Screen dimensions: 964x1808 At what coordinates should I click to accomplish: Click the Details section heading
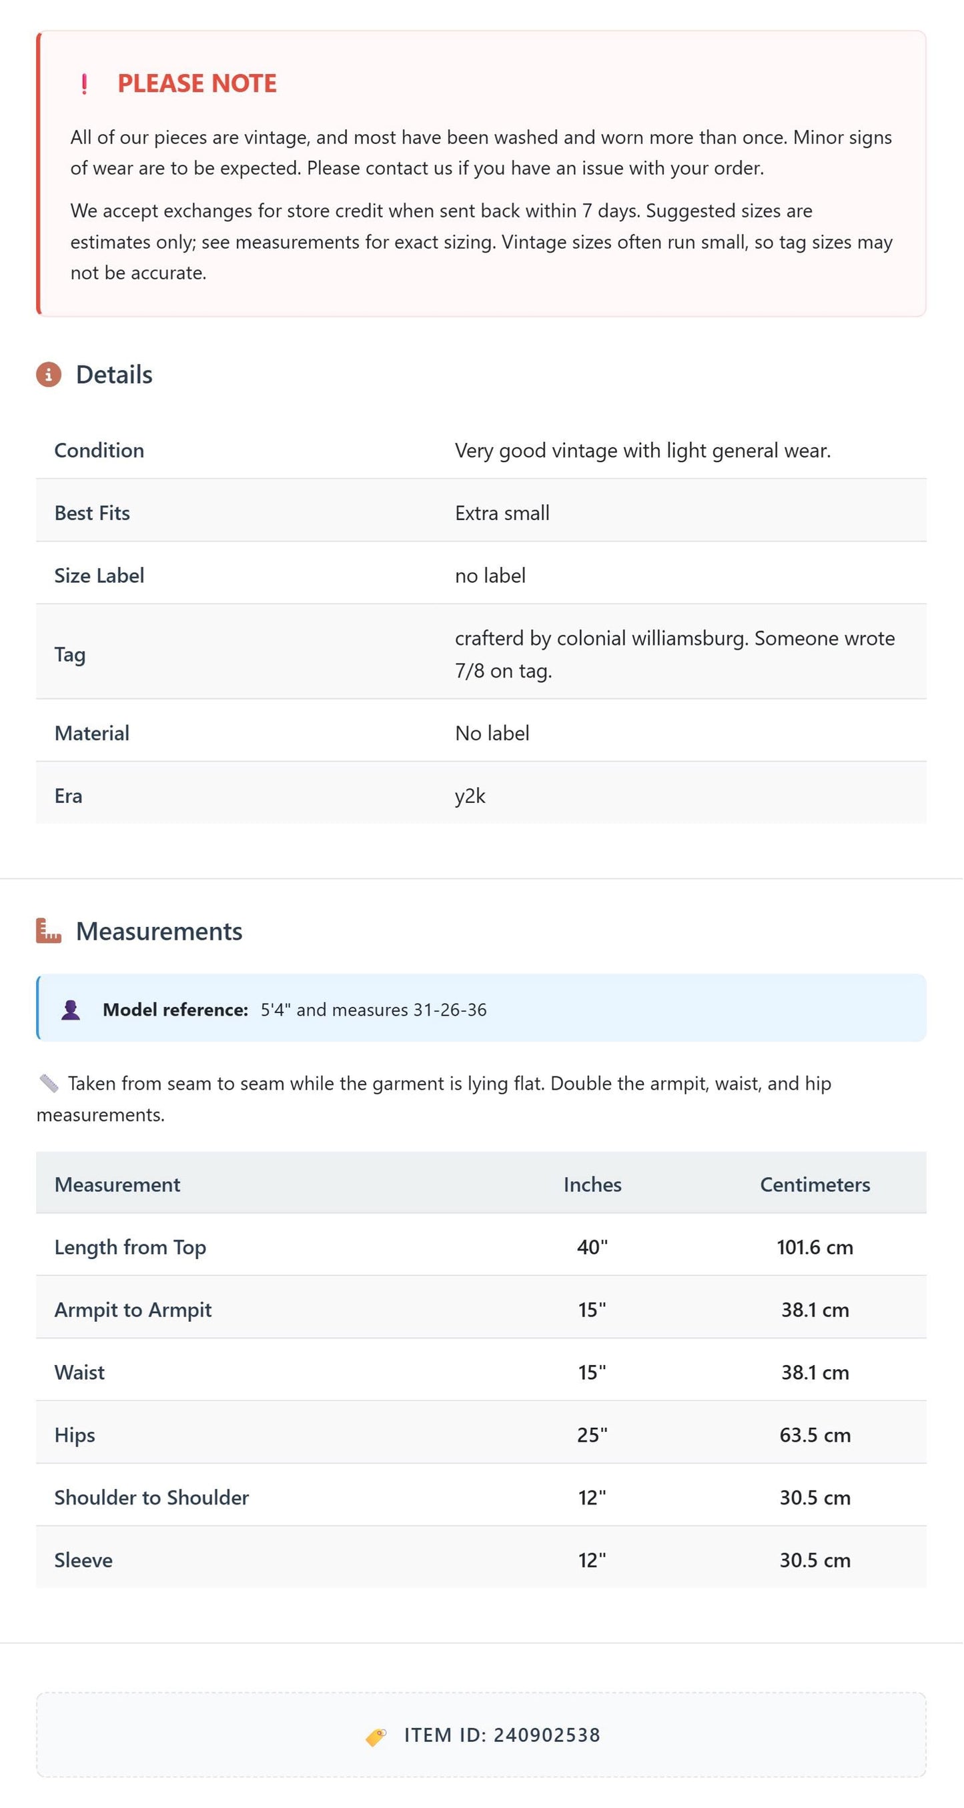[113, 374]
